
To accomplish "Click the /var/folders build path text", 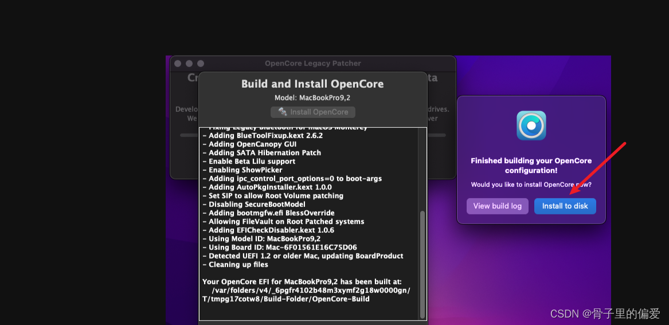I will coord(311,291).
